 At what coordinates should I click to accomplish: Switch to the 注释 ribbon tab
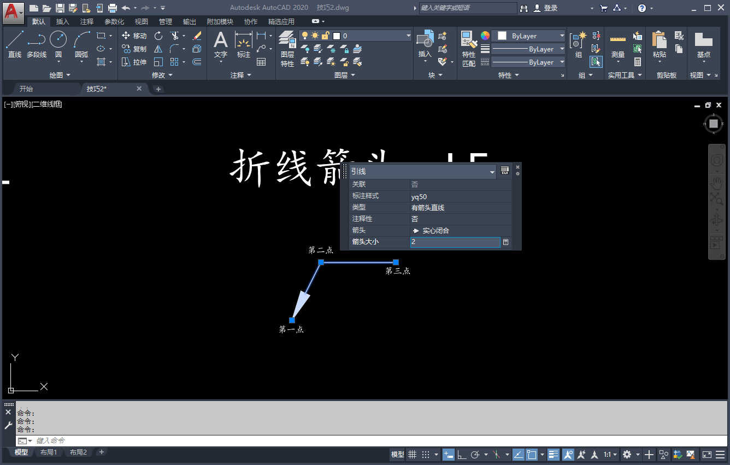click(87, 21)
